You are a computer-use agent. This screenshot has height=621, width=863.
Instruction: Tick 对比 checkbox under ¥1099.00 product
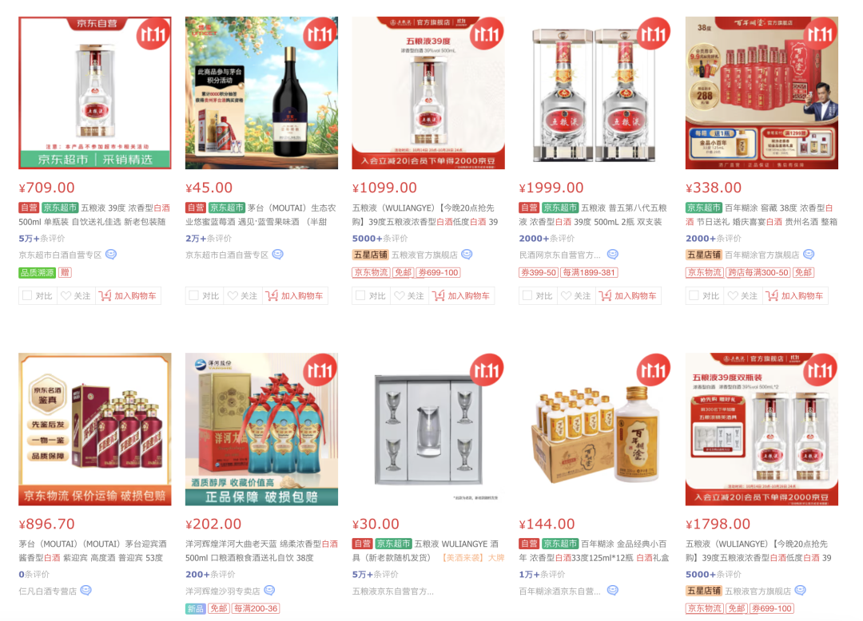click(360, 295)
